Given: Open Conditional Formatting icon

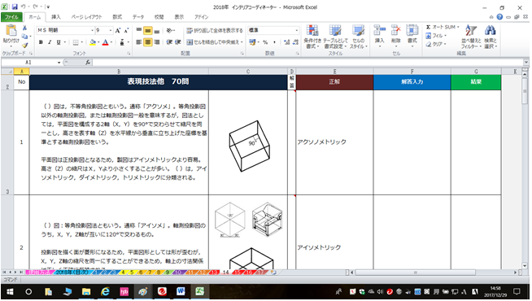Looking at the screenshot, I should click(x=312, y=31).
